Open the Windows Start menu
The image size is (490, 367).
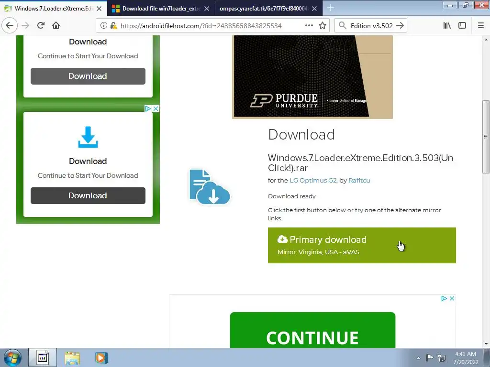point(12,357)
